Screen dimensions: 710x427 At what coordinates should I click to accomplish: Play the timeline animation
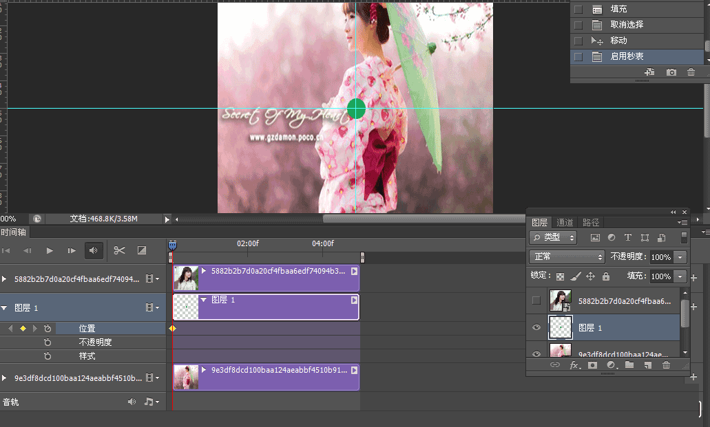pos(50,250)
